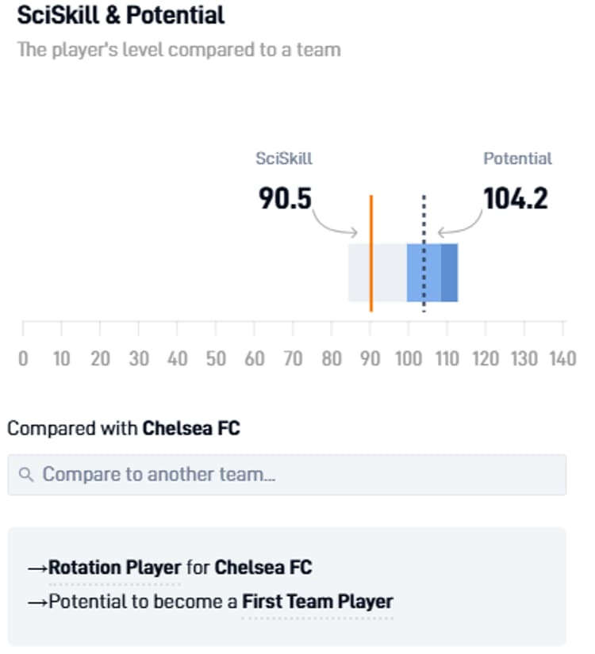Click the magnifier icon in the team search box

pos(25,473)
